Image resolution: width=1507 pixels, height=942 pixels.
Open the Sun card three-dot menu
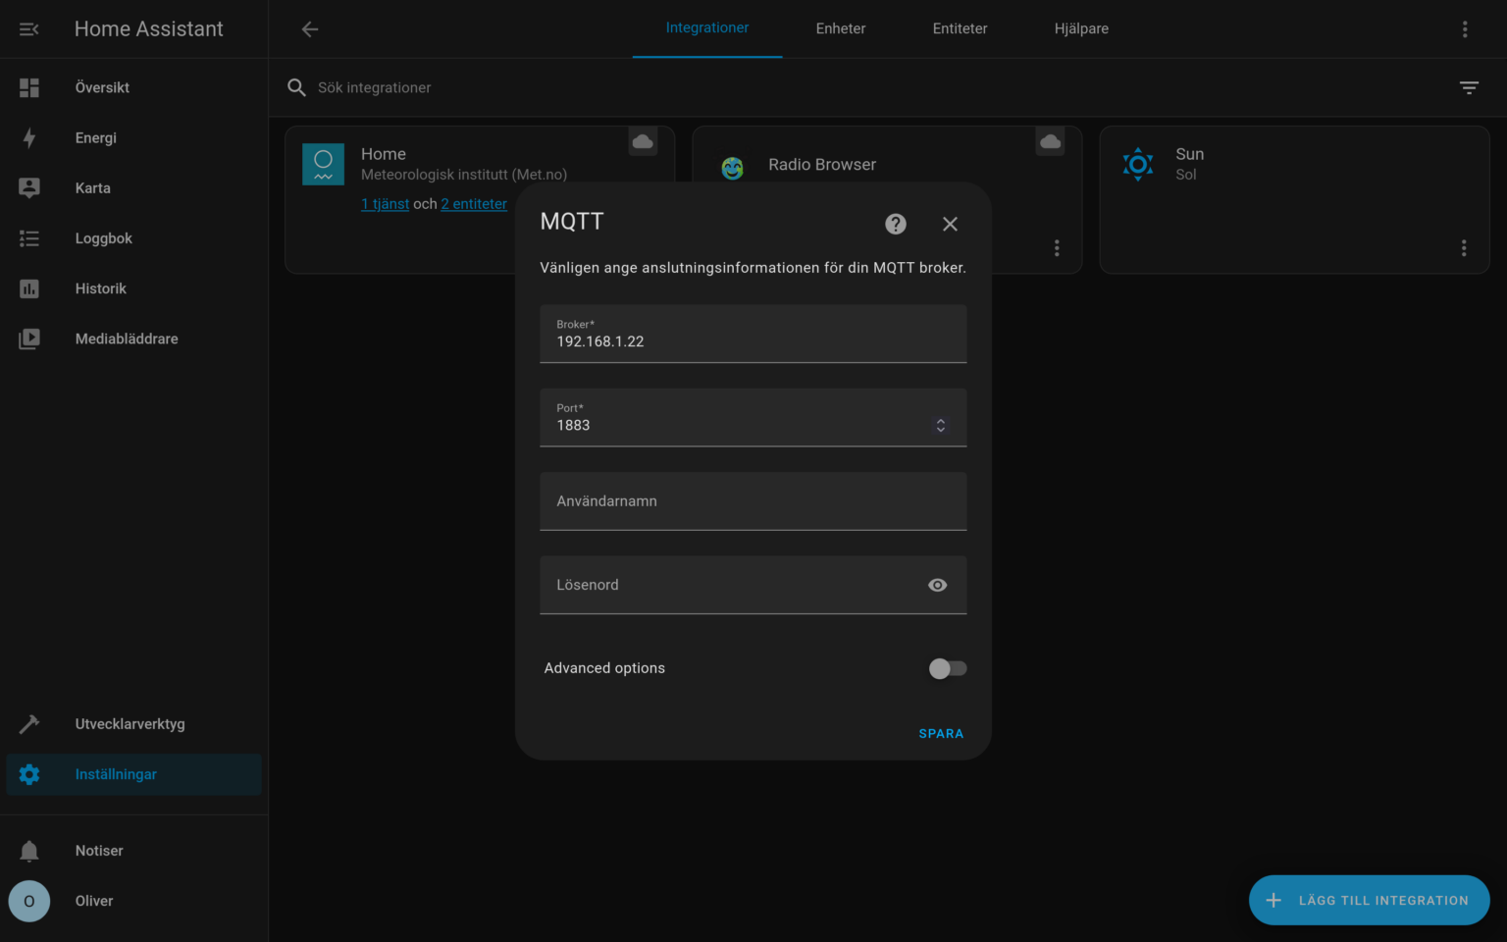click(x=1463, y=247)
